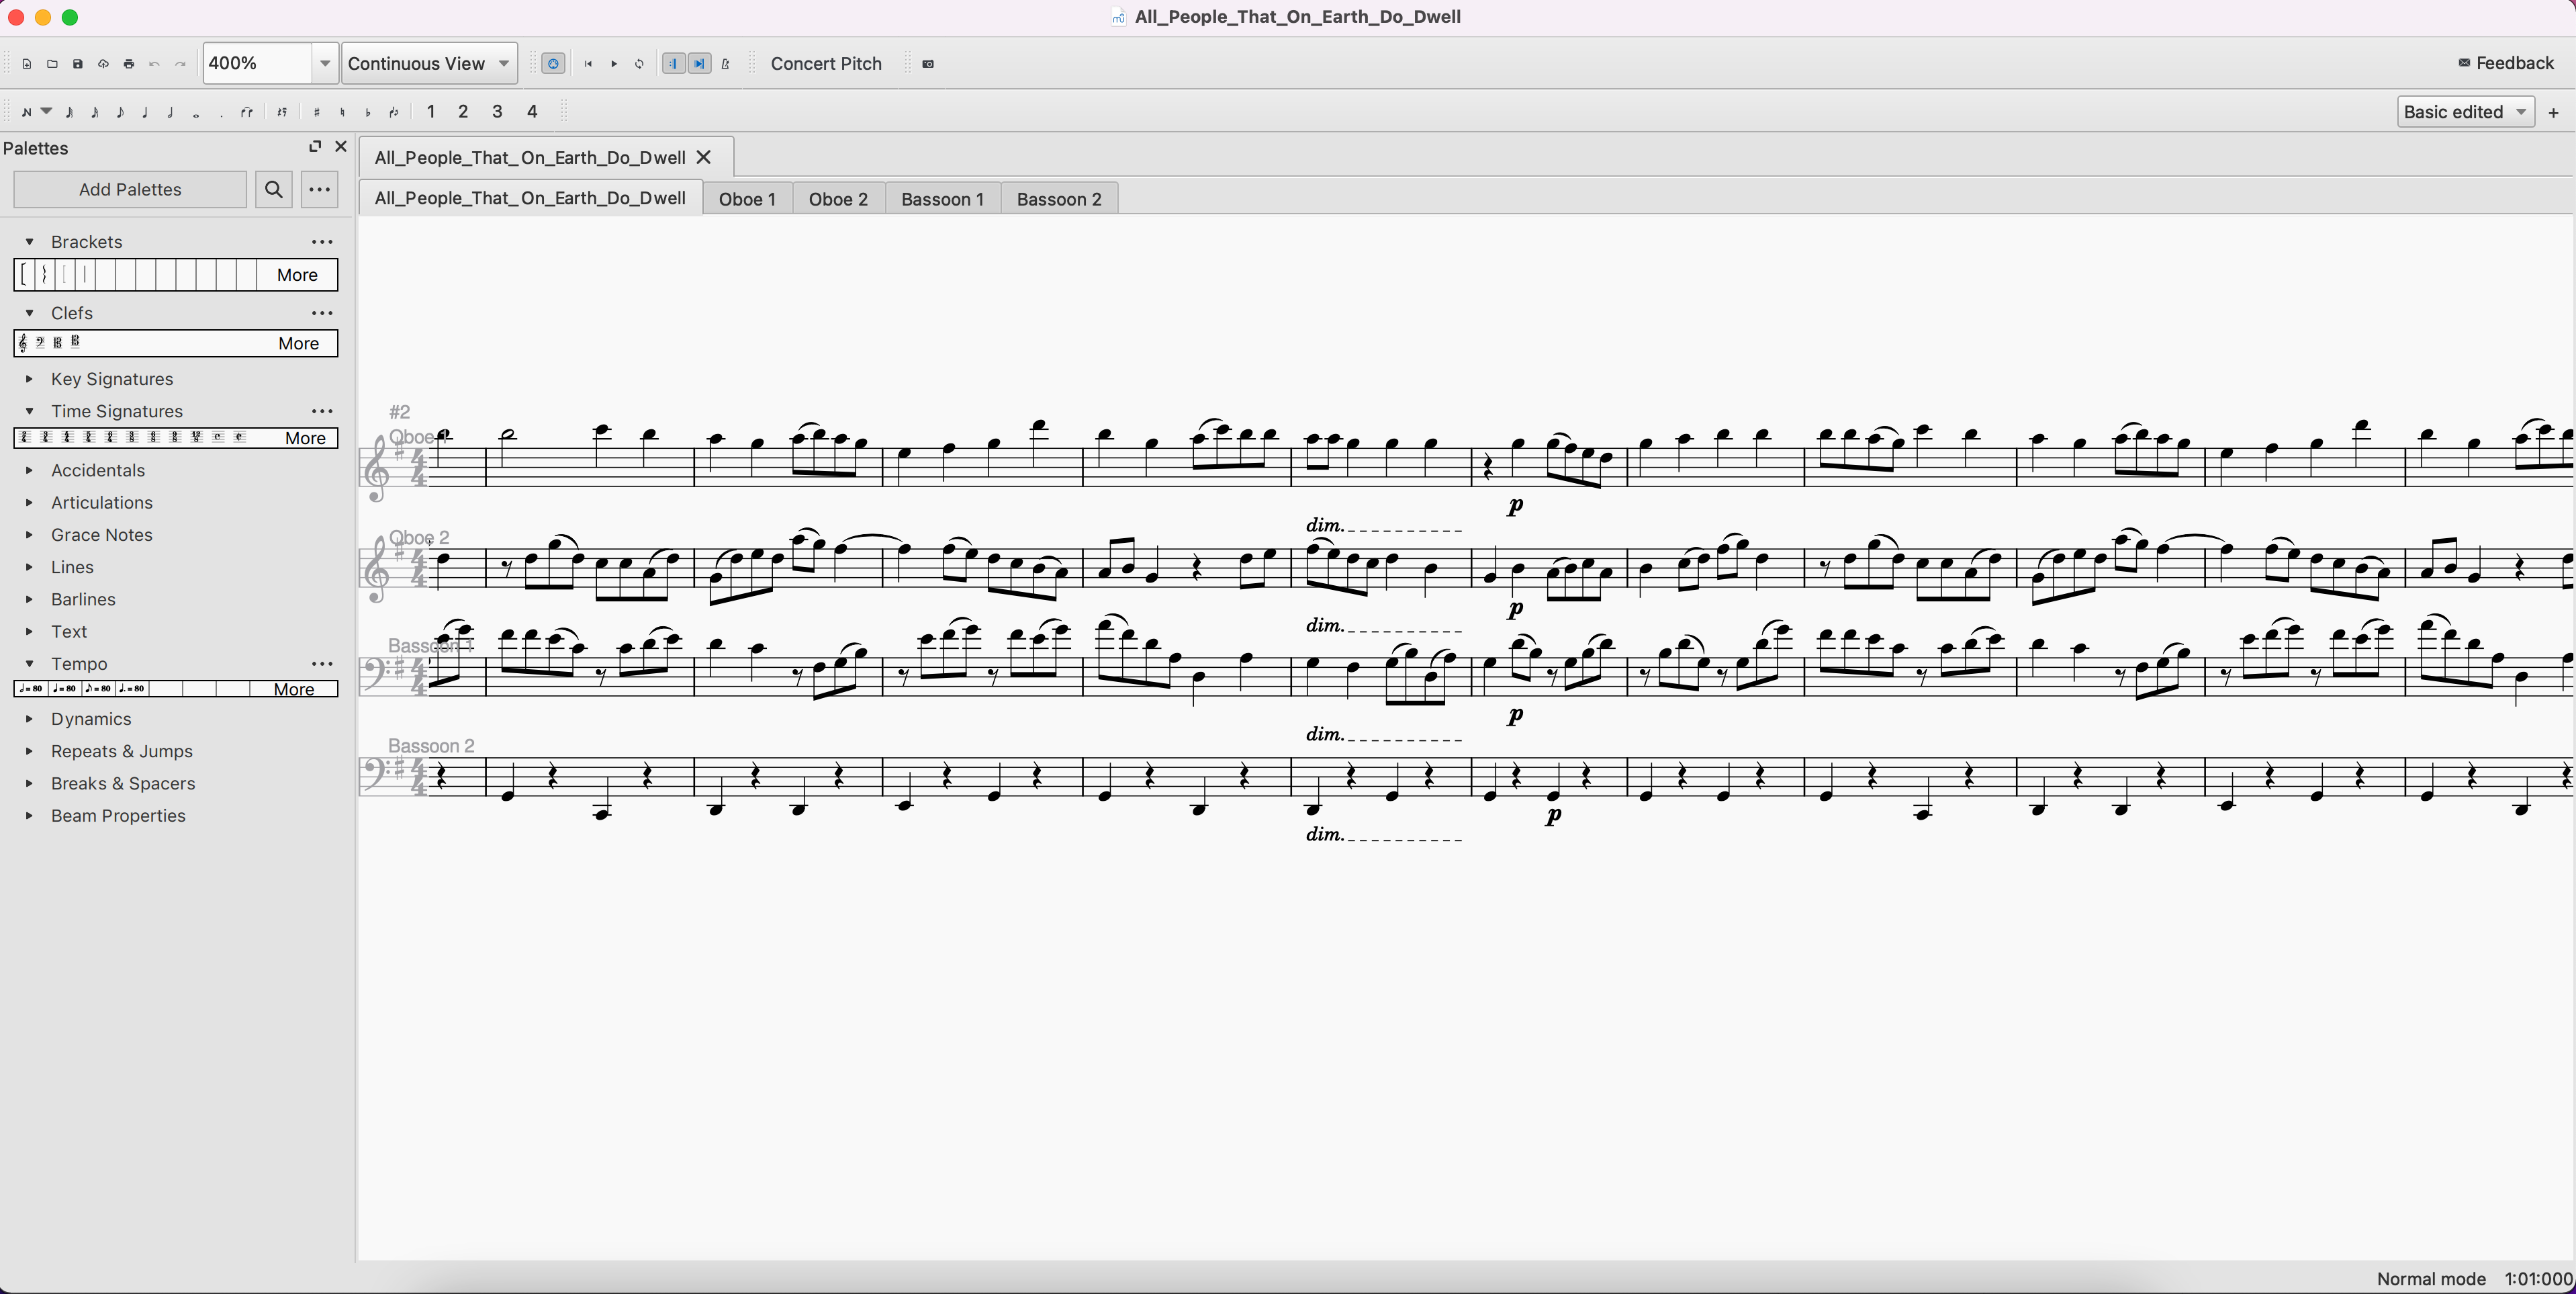Select the eighth note duration
This screenshot has height=1294, width=2576.
pos(120,111)
